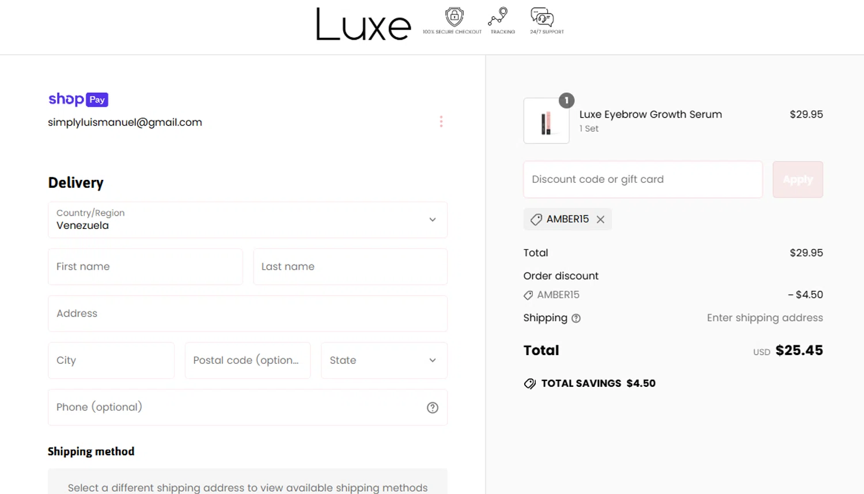Click the 100% secure checkout shield icon
864x494 pixels.
click(454, 17)
